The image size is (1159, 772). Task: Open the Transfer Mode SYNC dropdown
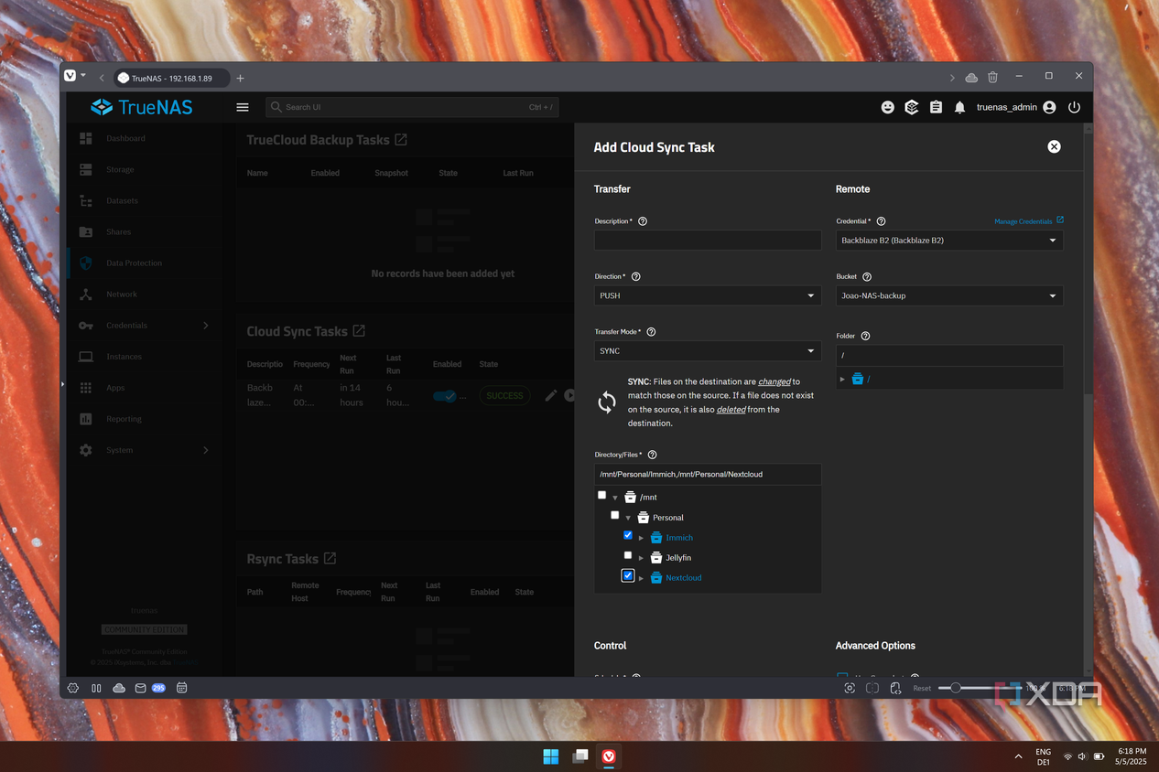pyautogui.click(x=708, y=351)
